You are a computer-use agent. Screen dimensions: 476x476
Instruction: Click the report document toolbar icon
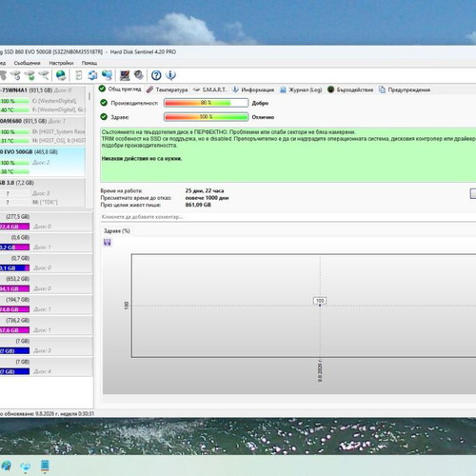79,75
